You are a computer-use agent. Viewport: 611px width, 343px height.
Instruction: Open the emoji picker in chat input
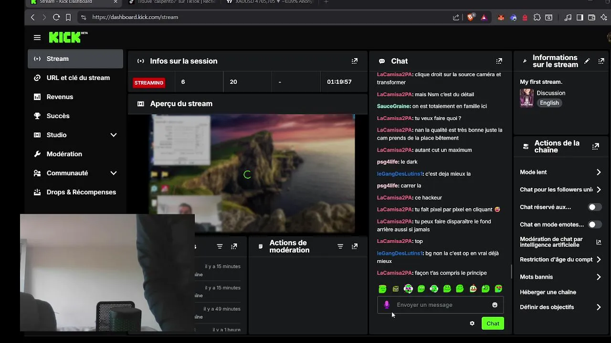(x=495, y=305)
